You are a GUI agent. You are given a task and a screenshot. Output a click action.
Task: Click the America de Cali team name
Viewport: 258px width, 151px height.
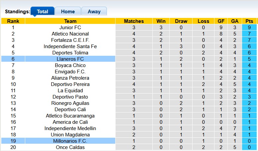point(70,122)
